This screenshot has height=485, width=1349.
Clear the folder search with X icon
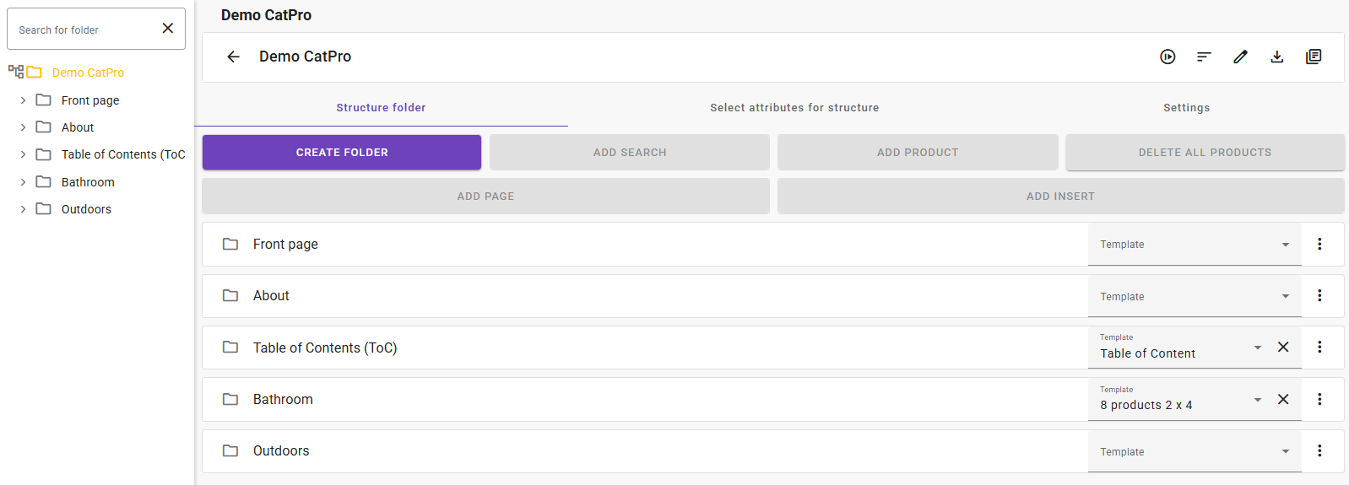168,29
